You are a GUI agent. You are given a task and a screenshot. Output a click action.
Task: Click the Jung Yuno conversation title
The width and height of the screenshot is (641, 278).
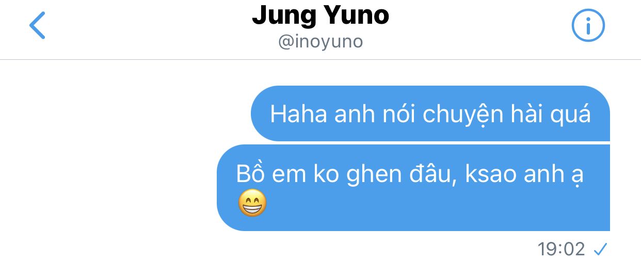pyautogui.click(x=320, y=15)
